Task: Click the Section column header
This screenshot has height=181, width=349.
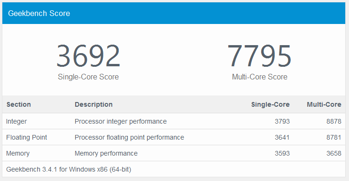Action: [19, 104]
